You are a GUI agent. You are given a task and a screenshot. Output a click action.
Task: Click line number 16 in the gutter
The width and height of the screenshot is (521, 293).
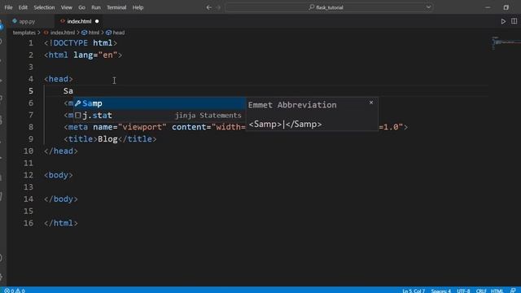pyautogui.click(x=28, y=223)
